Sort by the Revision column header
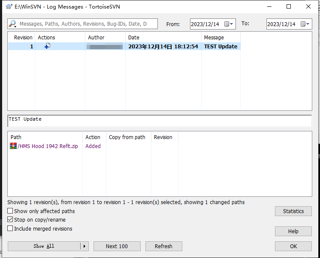This screenshot has width=320, height=258. point(23,38)
